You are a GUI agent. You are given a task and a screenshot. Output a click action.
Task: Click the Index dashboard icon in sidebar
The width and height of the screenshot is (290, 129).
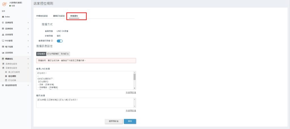(x=3, y=17)
